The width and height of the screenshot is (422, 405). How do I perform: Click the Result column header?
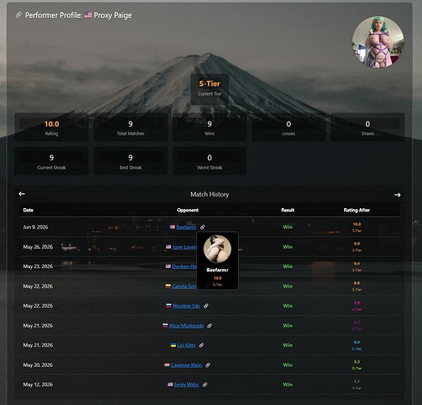(x=288, y=210)
